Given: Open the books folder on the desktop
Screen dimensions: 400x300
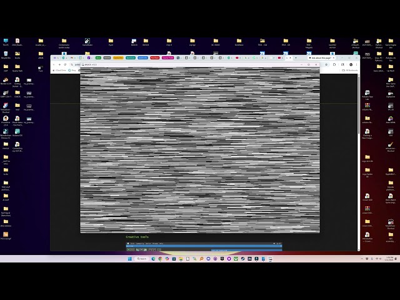Looking at the screenshot, I should [x=17, y=54].
